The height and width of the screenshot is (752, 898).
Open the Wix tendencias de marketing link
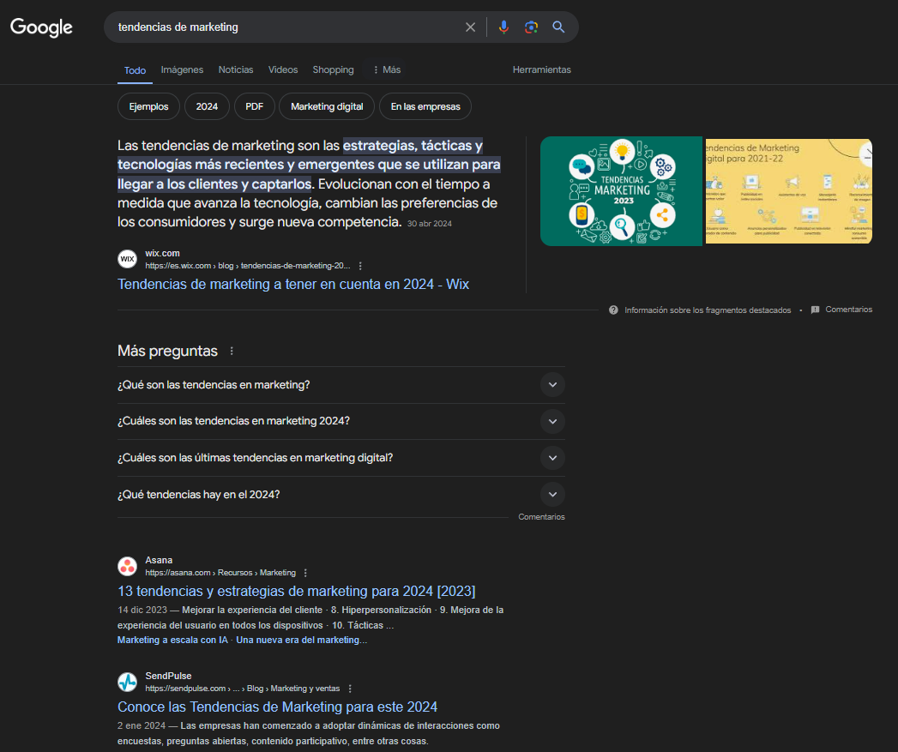(292, 284)
